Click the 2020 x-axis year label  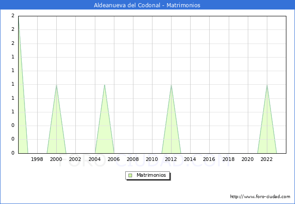tap(247, 159)
